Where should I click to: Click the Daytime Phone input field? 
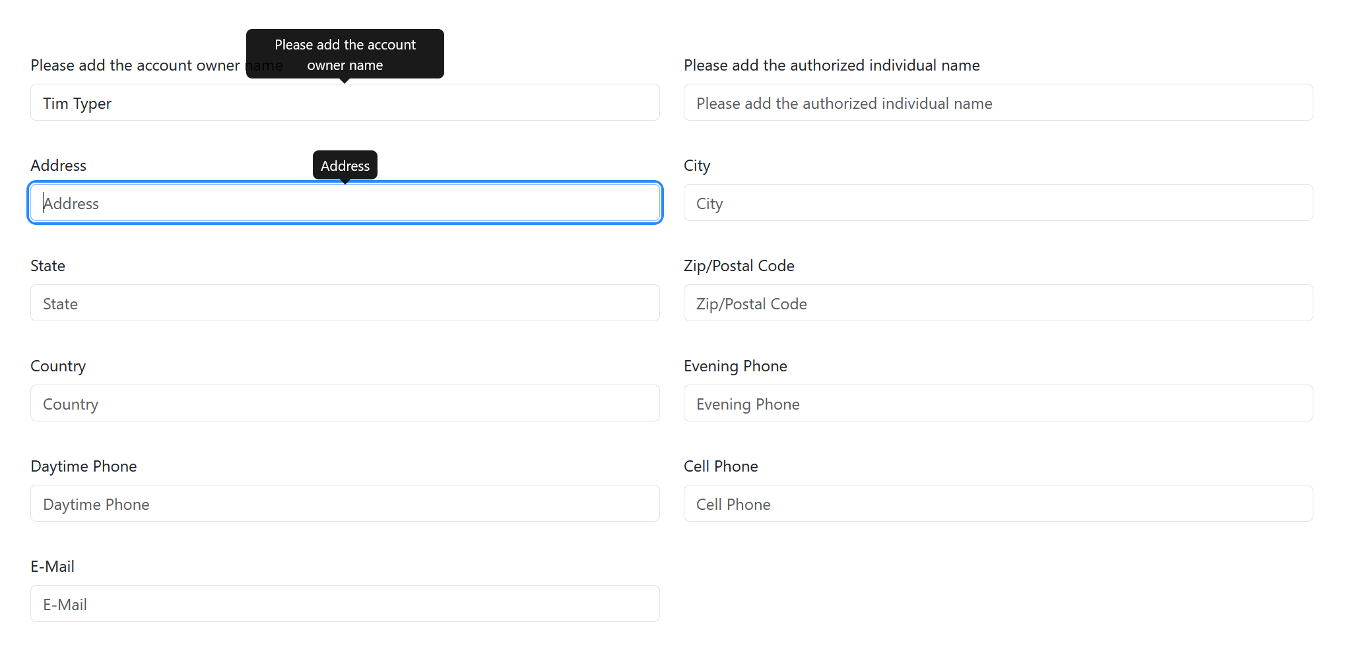pos(345,503)
